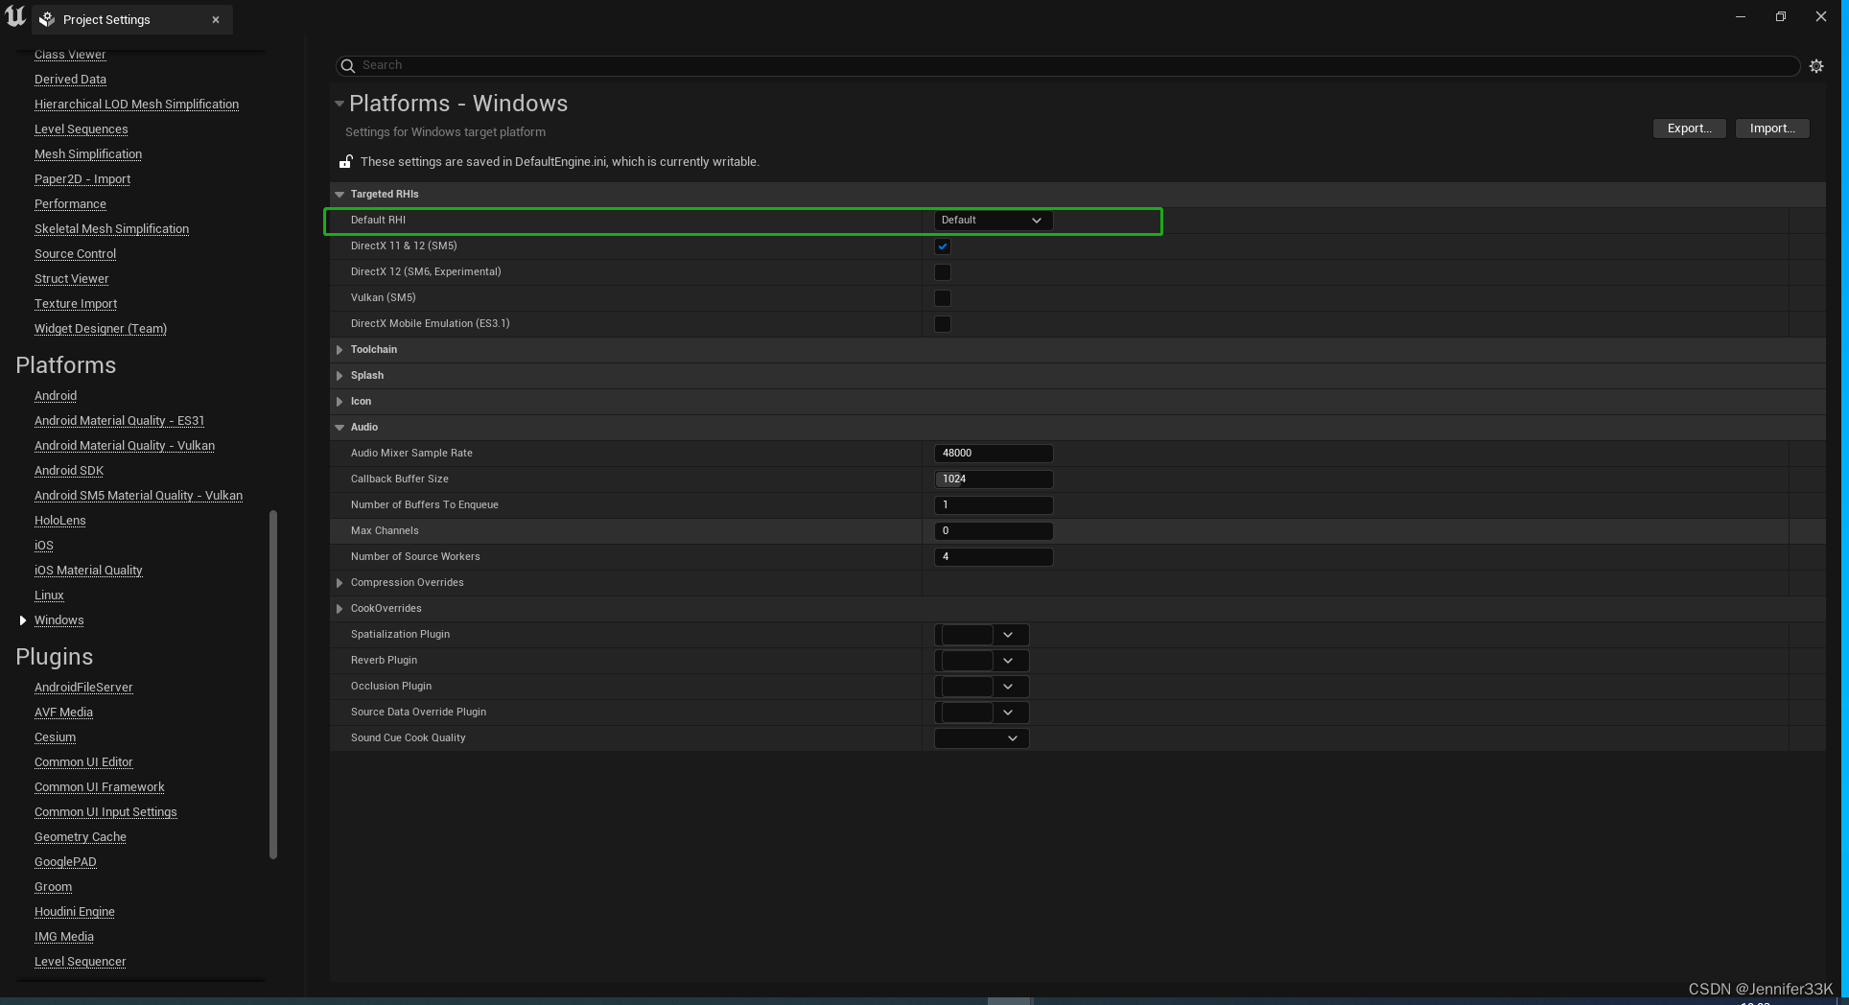Open Hierarchical LOD Mesh Simplification settings

tap(136, 105)
